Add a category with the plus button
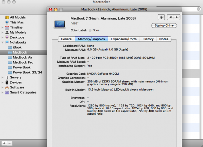Screen dimensions: 203x147 pyautogui.click(x=4, y=143)
